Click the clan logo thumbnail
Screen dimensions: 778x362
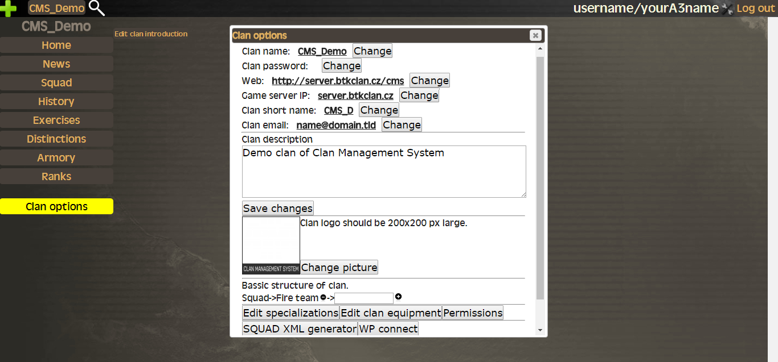point(271,245)
